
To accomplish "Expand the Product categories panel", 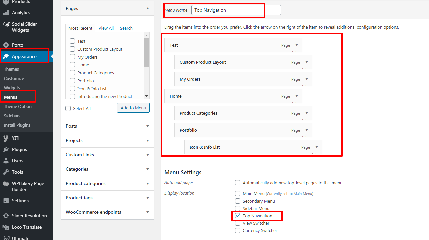I will point(148,183).
